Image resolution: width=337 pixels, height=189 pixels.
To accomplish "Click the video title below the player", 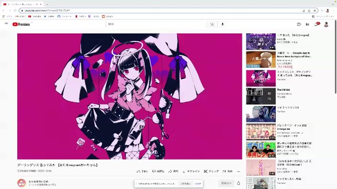I will tap(57, 165).
